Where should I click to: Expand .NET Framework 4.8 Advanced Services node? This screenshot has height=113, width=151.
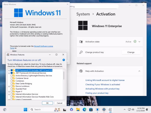(x=9, y=73)
